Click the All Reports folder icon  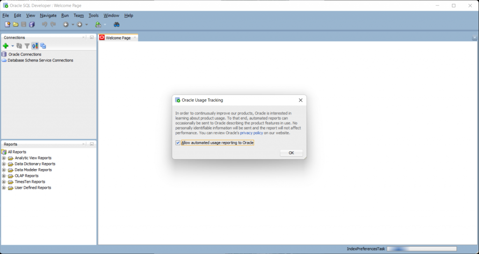click(4, 152)
